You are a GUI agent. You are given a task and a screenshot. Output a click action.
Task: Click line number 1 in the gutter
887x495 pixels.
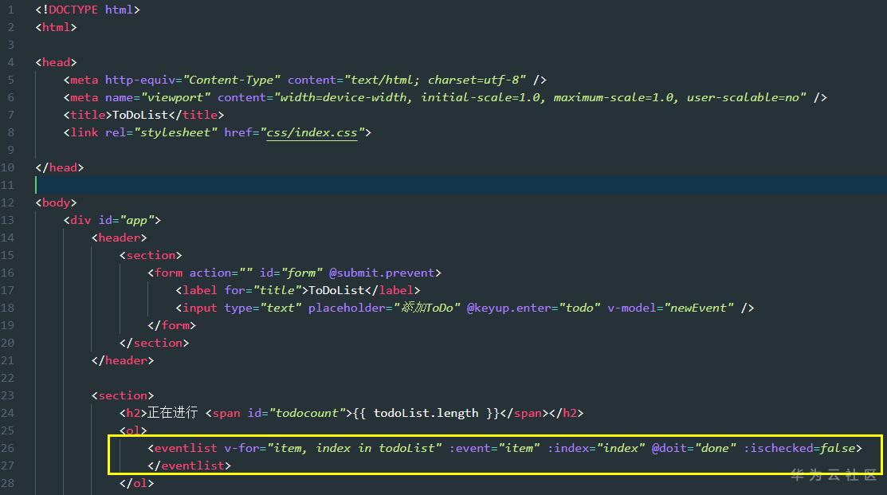(x=10, y=10)
